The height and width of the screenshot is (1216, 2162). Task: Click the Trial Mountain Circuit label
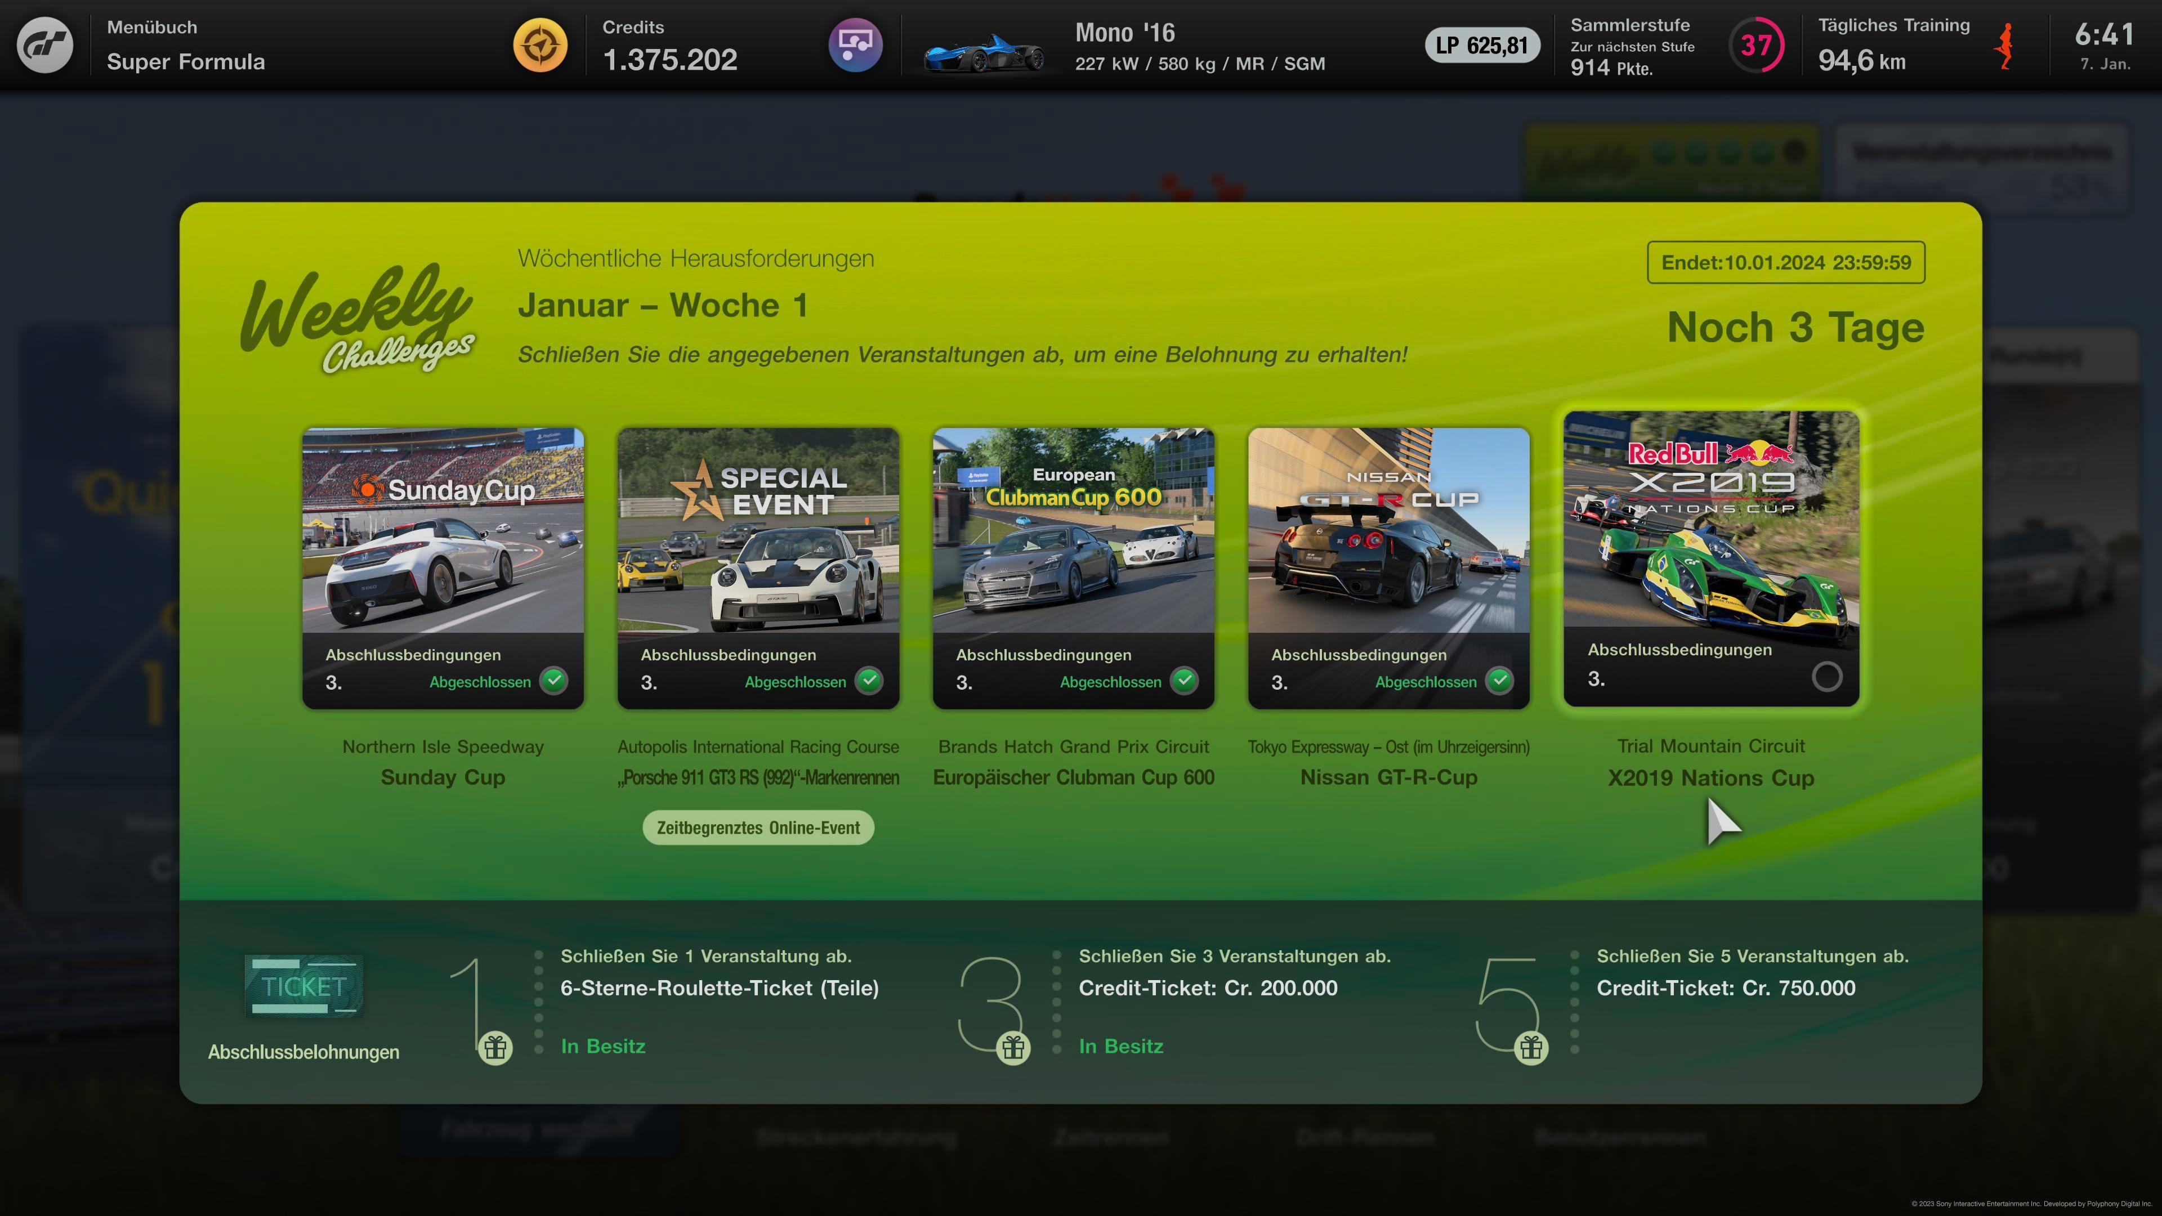(x=1712, y=746)
